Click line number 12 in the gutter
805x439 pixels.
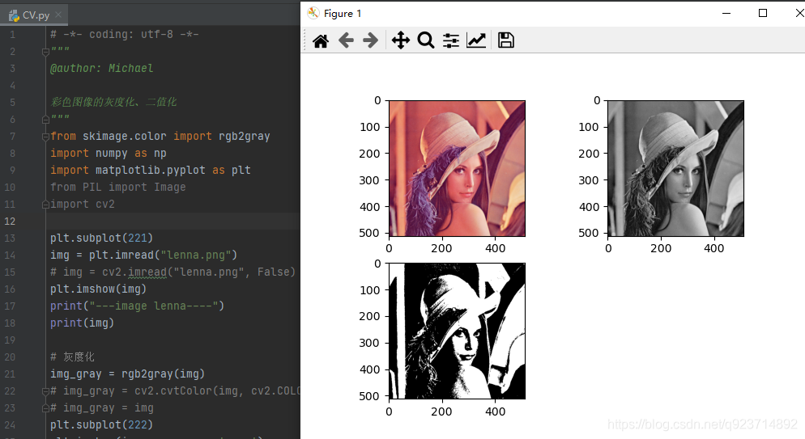(10, 222)
